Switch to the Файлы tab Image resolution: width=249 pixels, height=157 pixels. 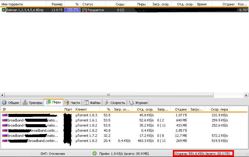[92, 103]
